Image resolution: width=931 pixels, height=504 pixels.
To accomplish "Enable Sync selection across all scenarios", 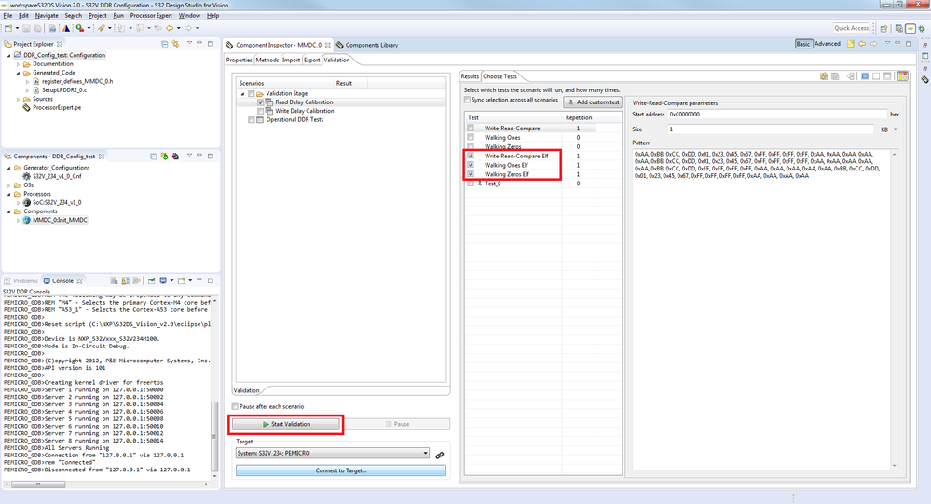I will click(x=467, y=100).
